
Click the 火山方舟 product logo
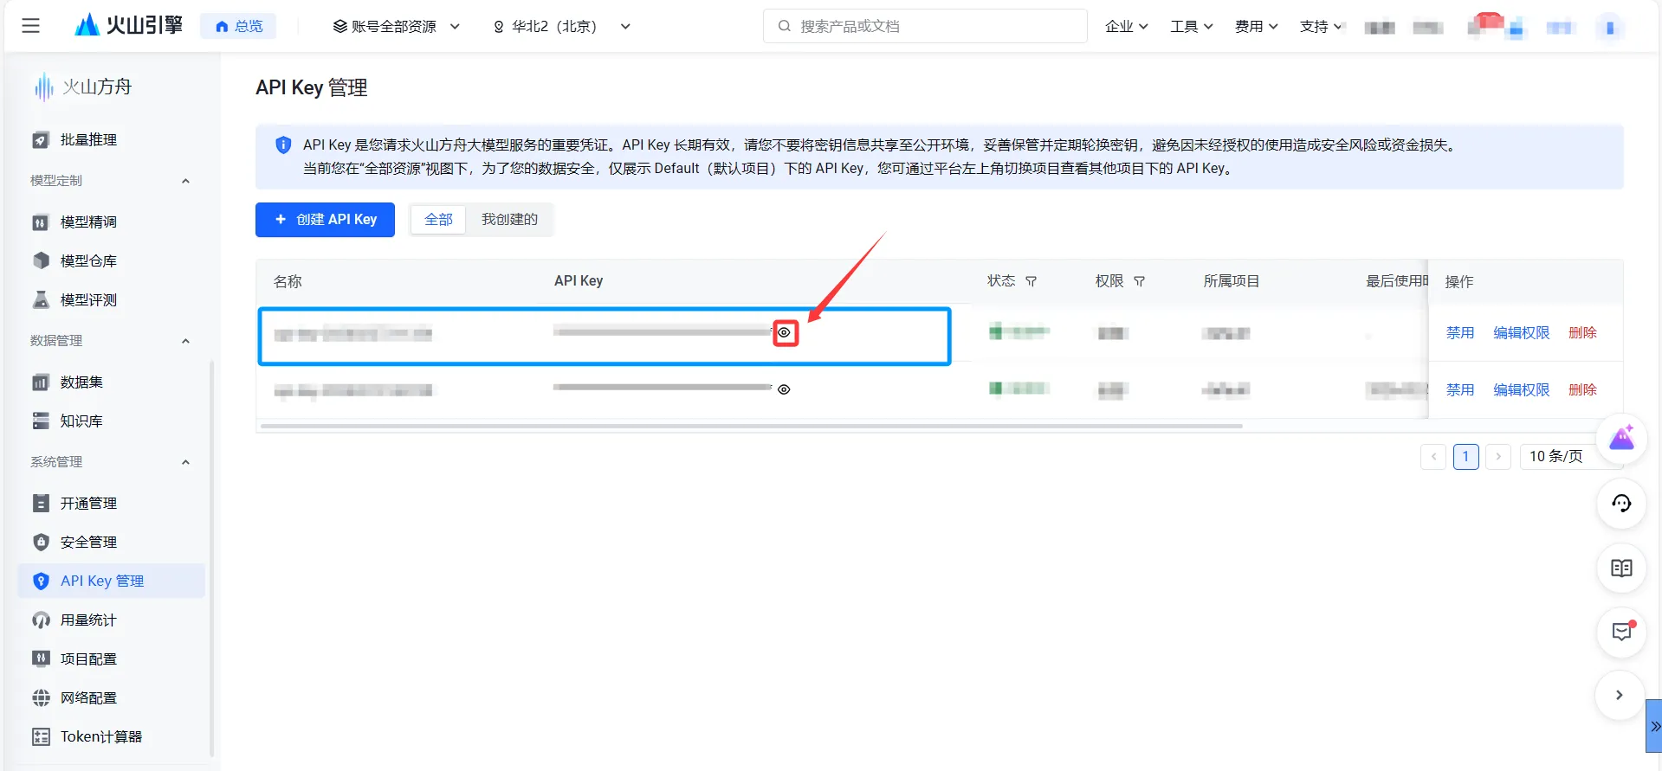(x=83, y=87)
